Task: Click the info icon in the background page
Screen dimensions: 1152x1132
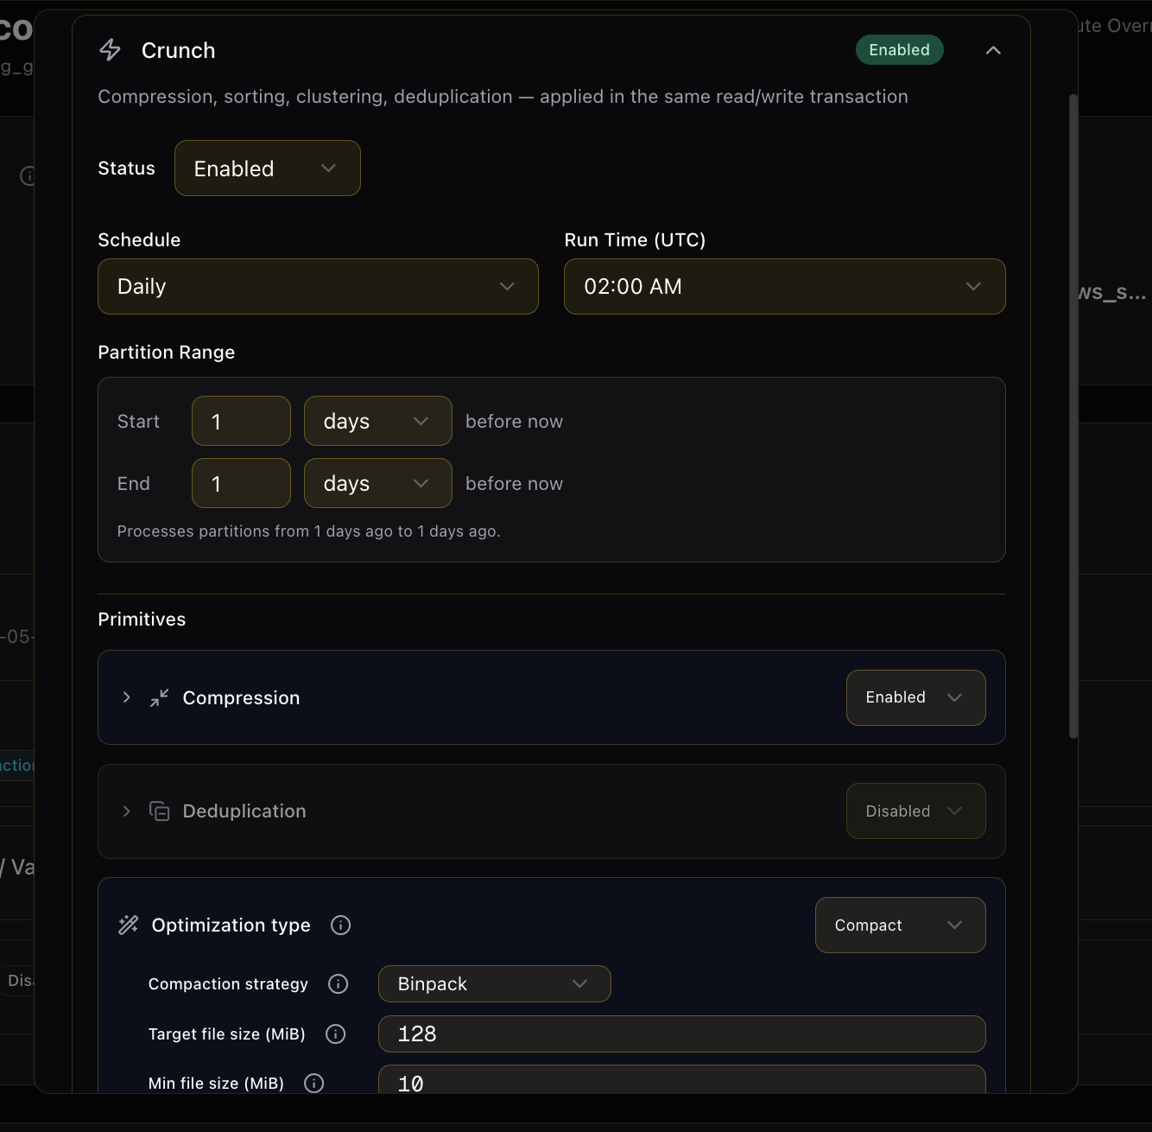Action: [x=28, y=176]
